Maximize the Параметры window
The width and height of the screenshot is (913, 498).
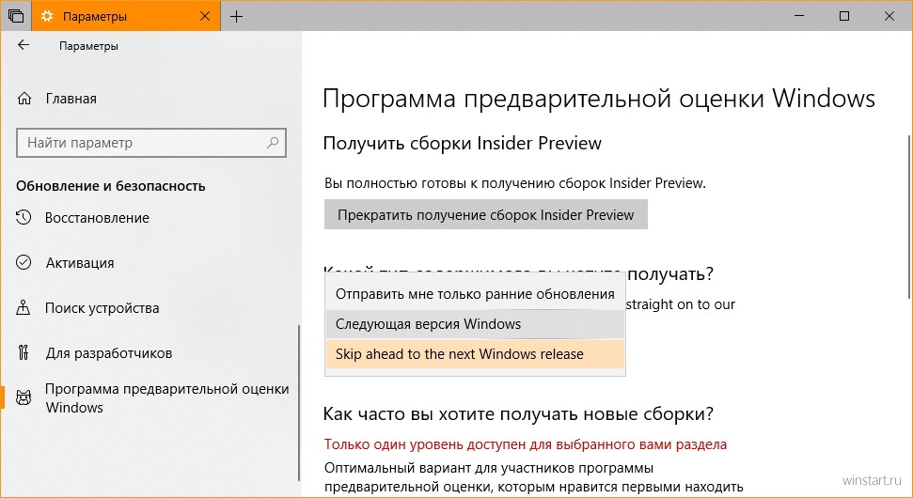844,16
